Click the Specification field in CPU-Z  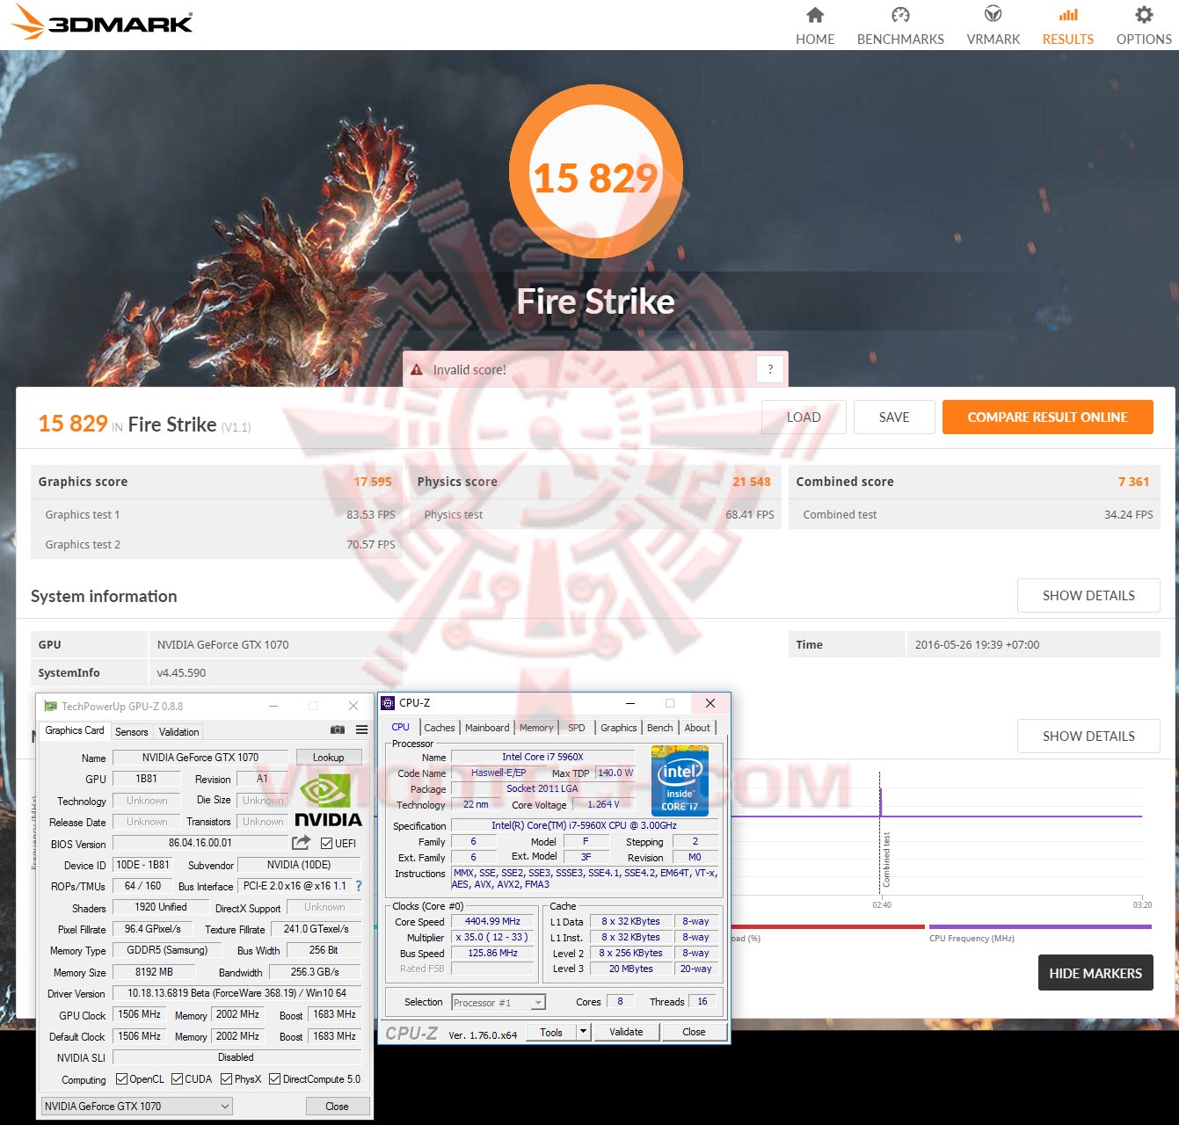click(584, 825)
